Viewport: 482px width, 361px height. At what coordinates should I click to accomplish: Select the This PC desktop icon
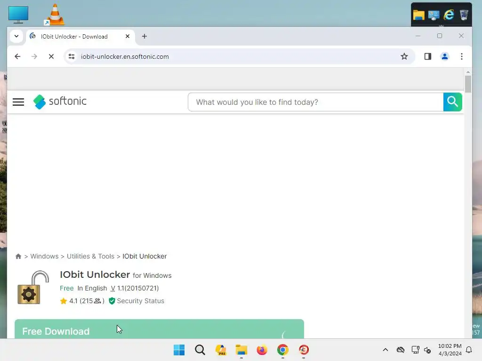point(18,15)
